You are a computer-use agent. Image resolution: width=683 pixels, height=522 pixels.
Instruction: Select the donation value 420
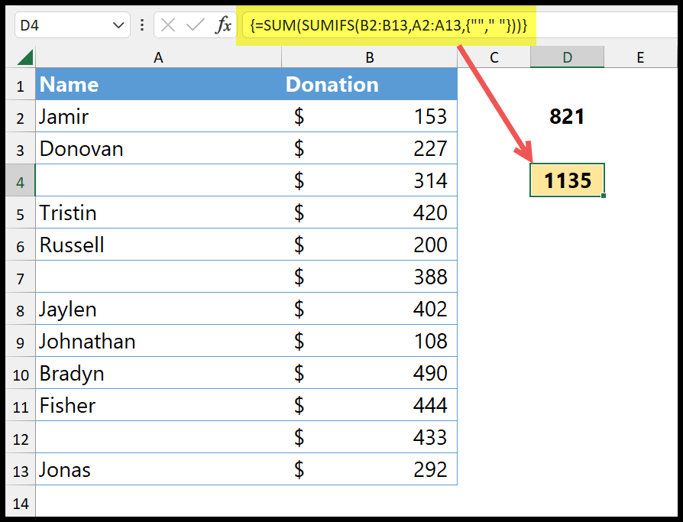(369, 212)
